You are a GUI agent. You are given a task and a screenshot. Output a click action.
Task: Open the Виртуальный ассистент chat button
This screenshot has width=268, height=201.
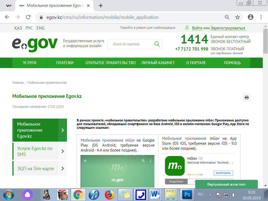[x=226, y=184]
